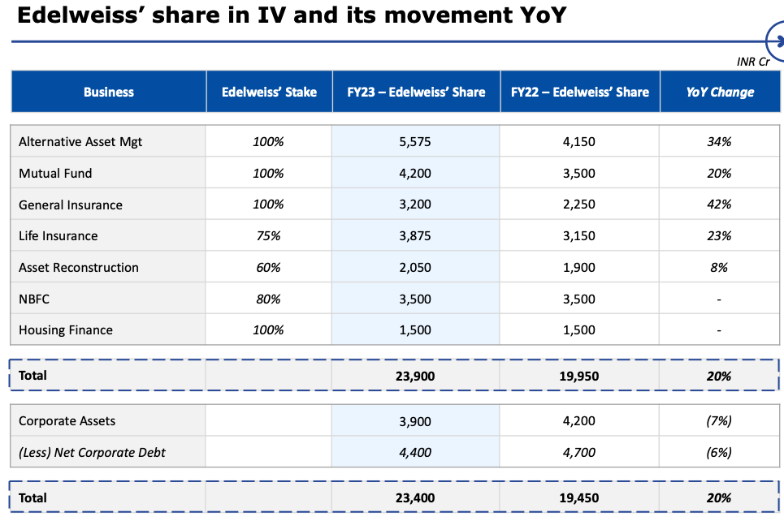This screenshot has height=521, width=784.
Task: Click the INR Cr unit label
Action: coord(753,62)
